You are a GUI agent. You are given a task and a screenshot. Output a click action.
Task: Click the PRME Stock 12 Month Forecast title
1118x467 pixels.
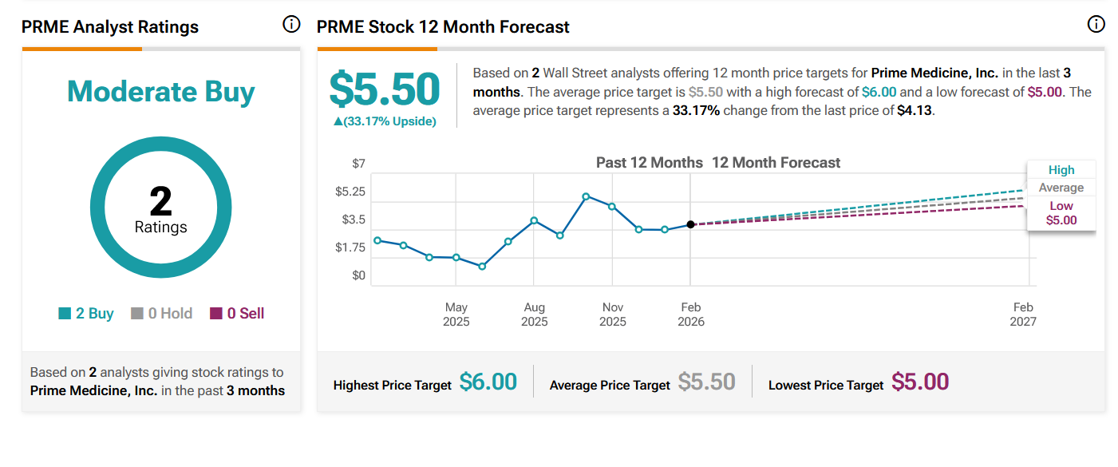click(x=443, y=27)
